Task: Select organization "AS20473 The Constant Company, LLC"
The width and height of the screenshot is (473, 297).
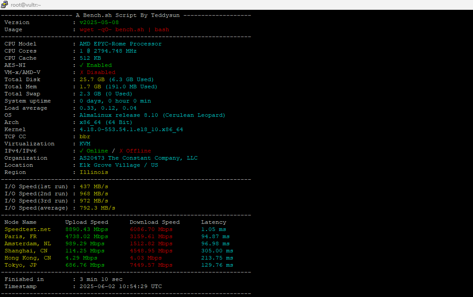Action: (139, 158)
